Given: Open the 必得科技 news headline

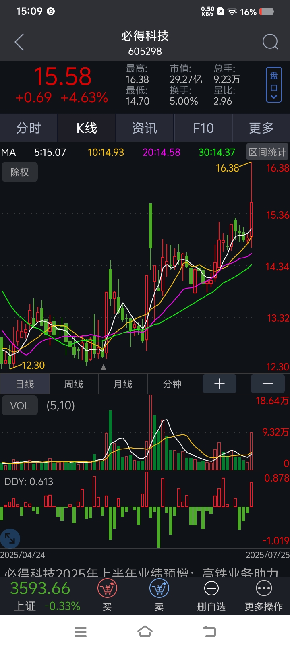Looking at the screenshot, I should pos(142,572).
